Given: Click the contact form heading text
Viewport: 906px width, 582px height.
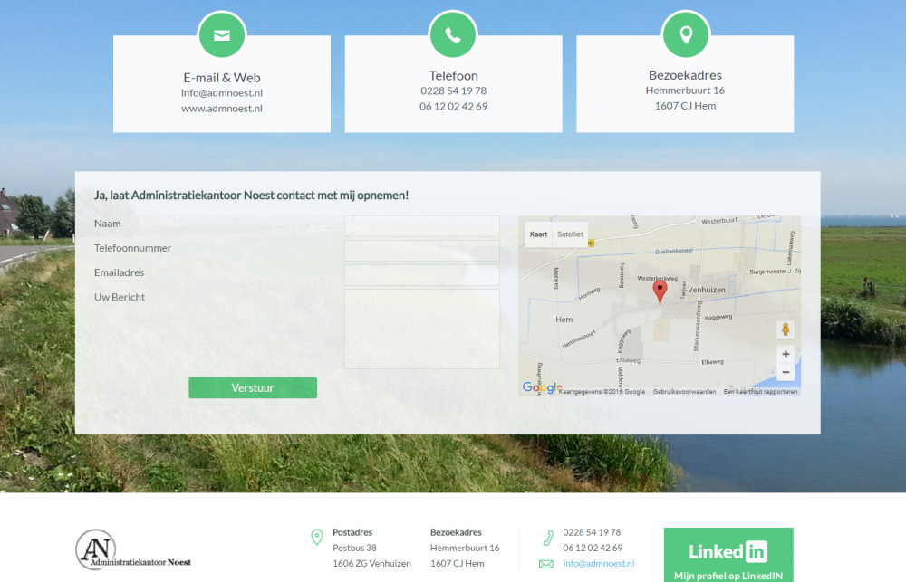Looking at the screenshot, I should tap(251, 196).
